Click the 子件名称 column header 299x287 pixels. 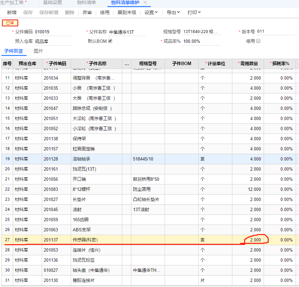click(x=97, y=64)
